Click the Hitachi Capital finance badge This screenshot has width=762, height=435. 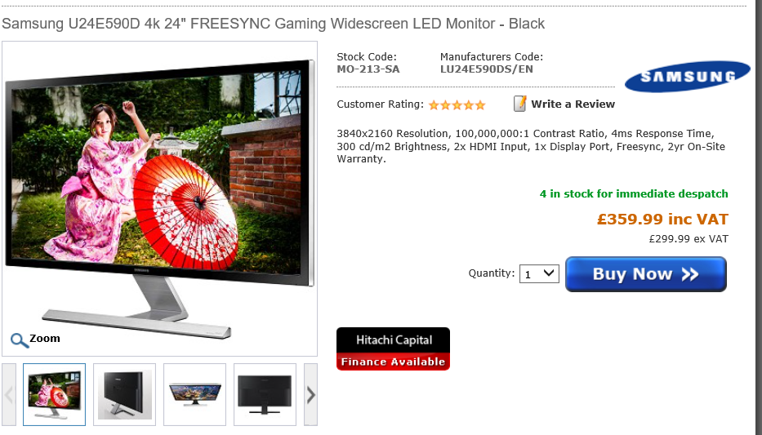393,349
